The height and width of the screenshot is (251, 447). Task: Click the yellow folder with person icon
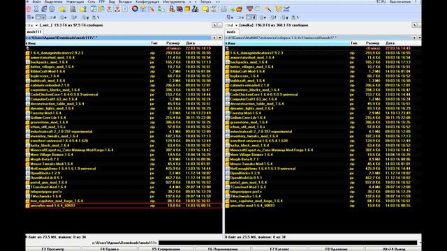pyautogui.click(x=83, y=9)
